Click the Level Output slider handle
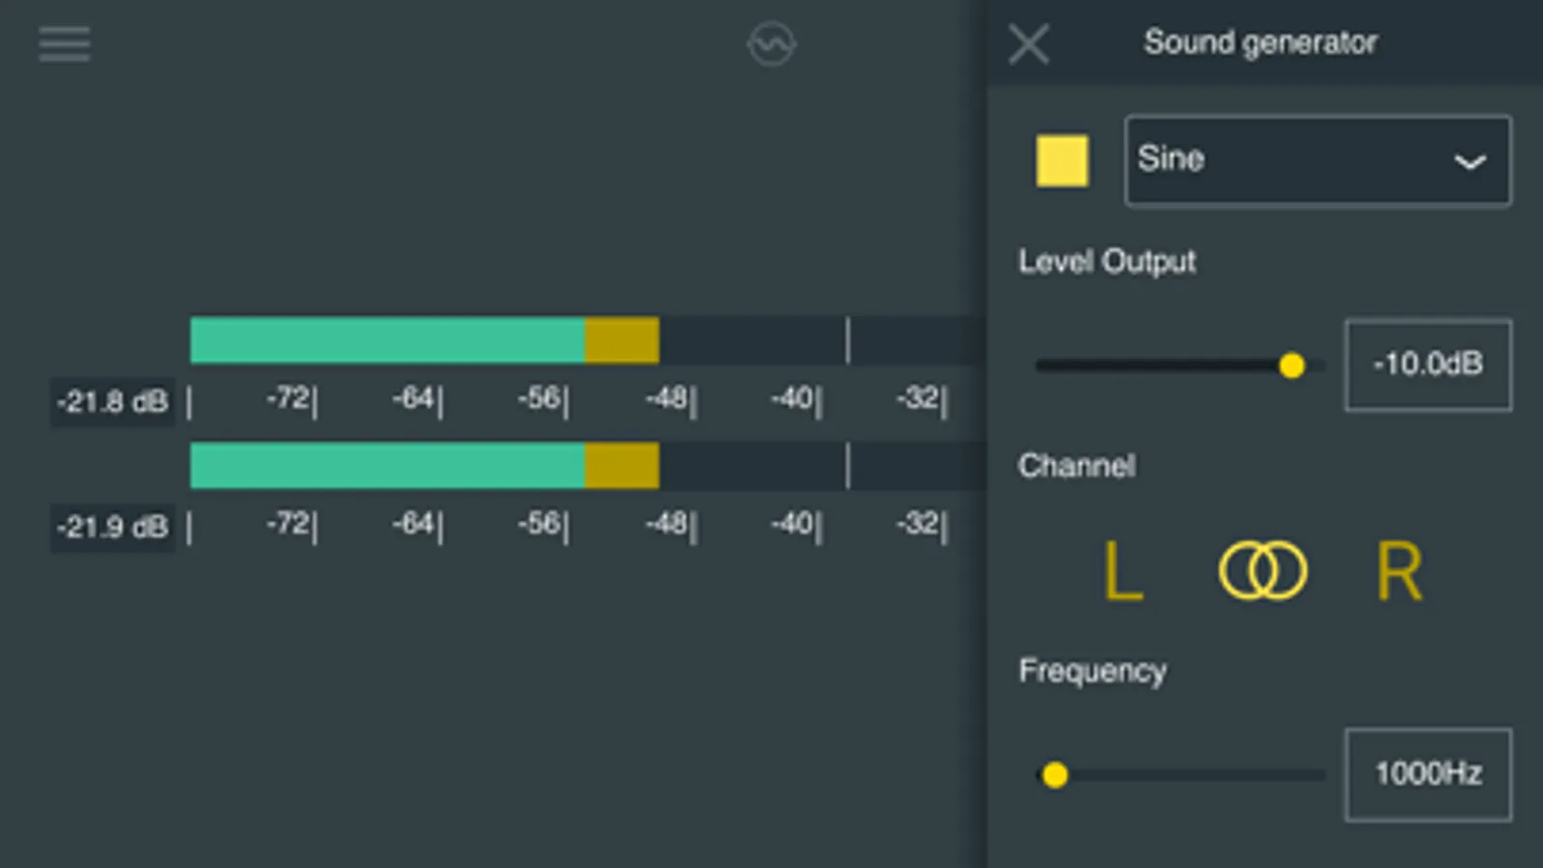Screen dimensions: 1543x868 click(x=1291, y=366)
